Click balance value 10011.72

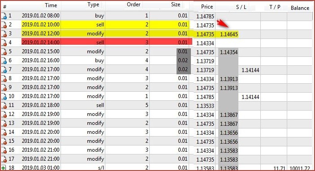300,168
